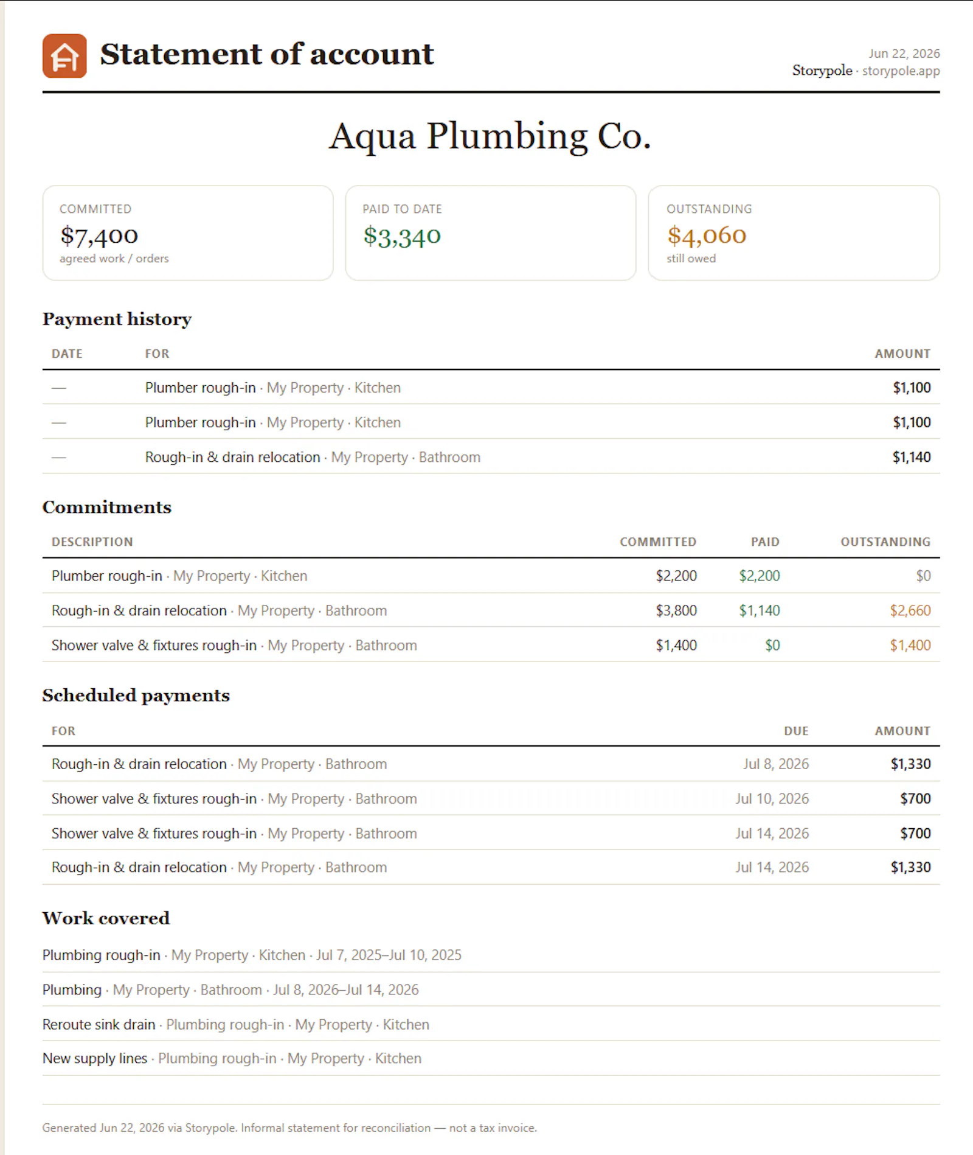Select the Plumber rough-in Kitchen commitment row
Screen dimensions: 973x1155
491,576
